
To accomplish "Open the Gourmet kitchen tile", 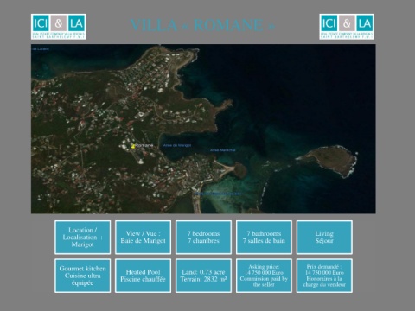I will (82, 276).
